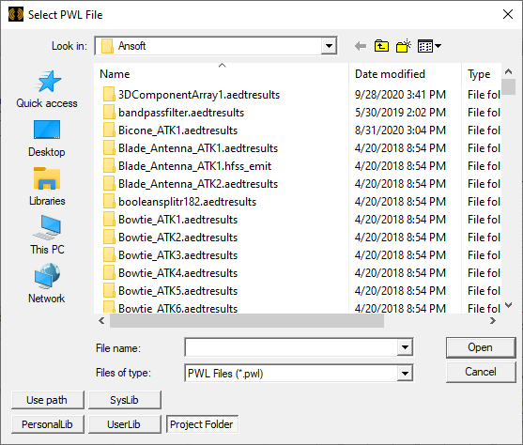Click folder icon of booleansplitr182.aedtresults

point(109,202)
